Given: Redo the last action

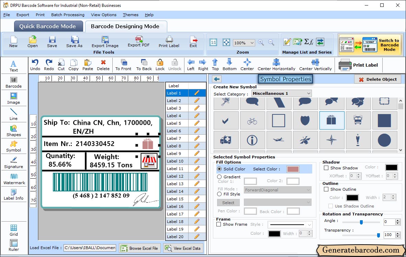Looking at the screenshot, I should [x=49, y=65].
